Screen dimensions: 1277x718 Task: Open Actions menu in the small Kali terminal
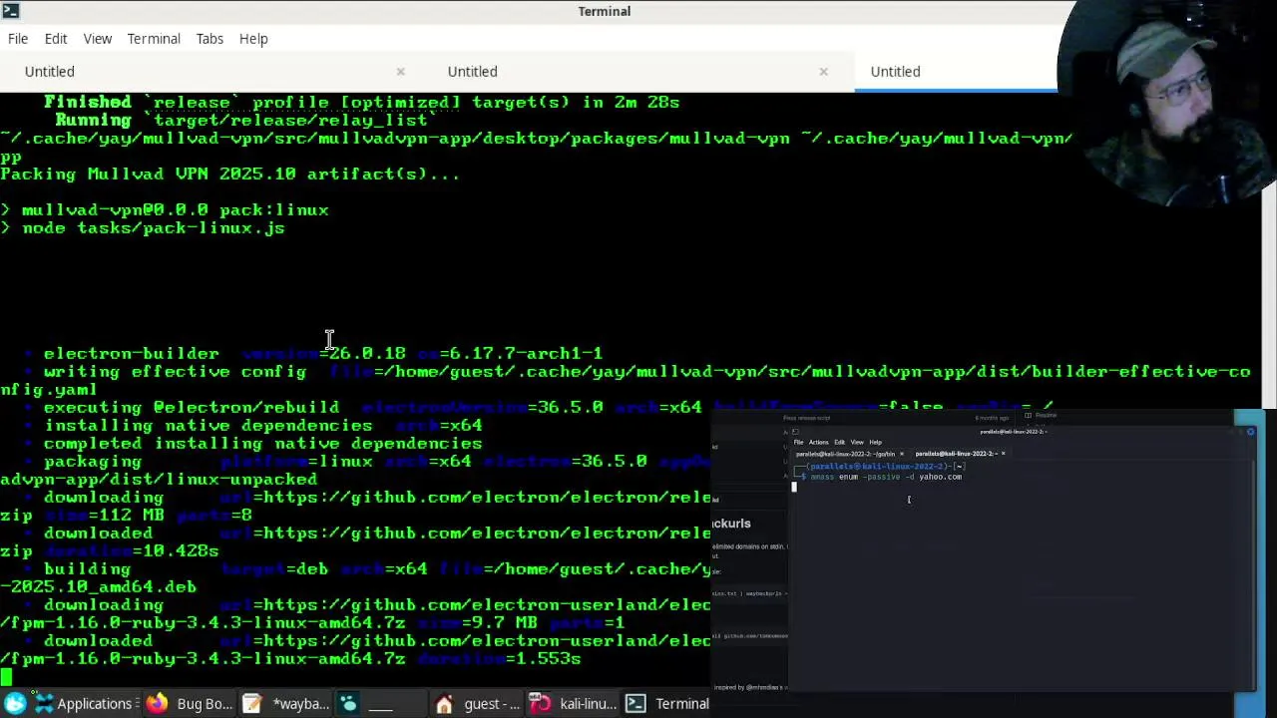click(818, 442)
